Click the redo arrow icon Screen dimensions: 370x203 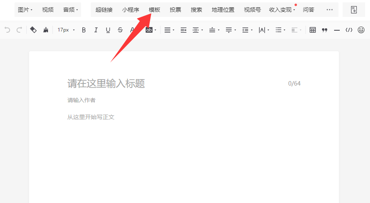tap(19, 30)
